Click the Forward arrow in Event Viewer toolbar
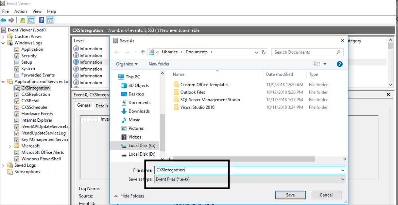This screenshot has height=205, width=398. (x=11, y=20)
